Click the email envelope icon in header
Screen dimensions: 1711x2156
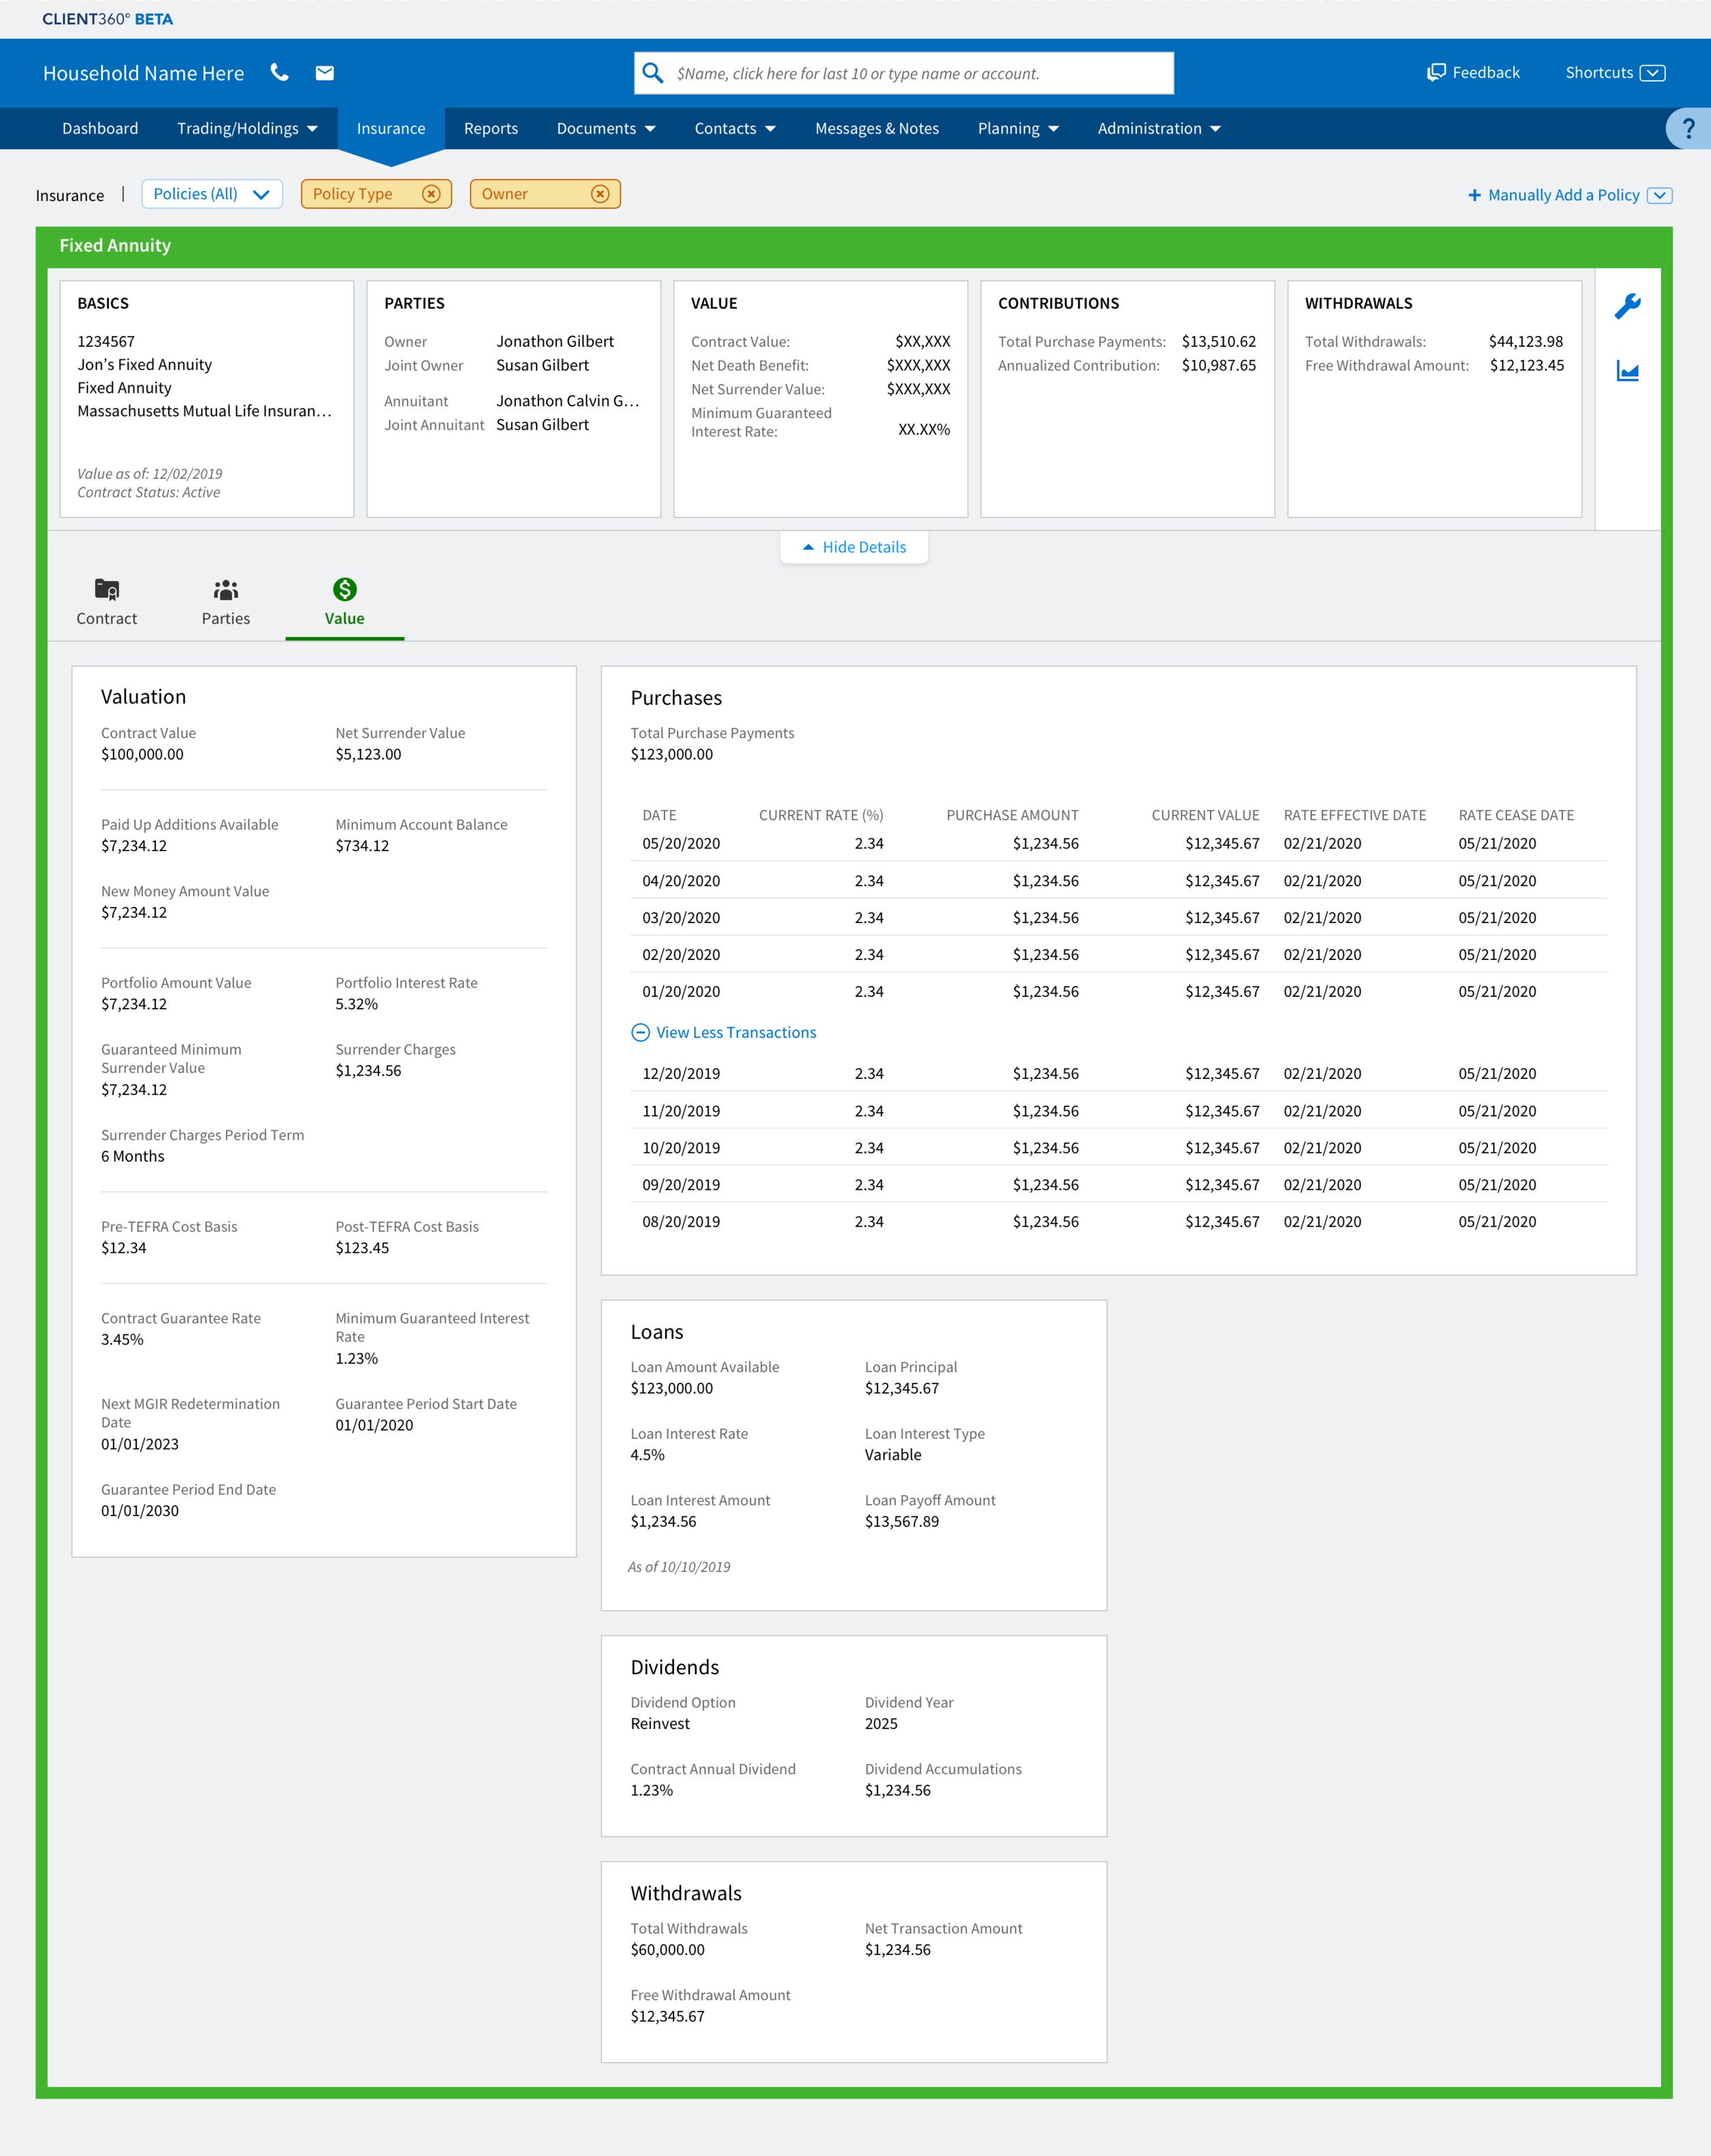click(324, 73)
